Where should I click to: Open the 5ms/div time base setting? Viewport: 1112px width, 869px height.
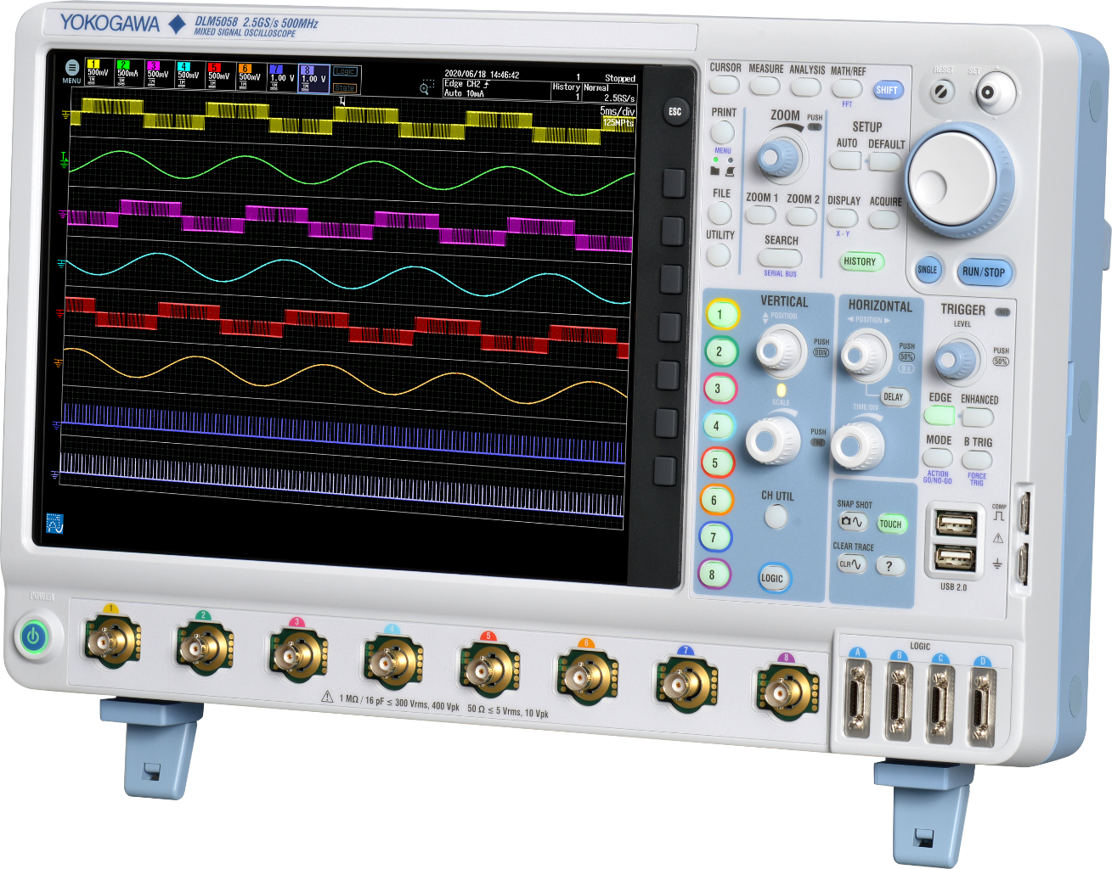(618, 111)
